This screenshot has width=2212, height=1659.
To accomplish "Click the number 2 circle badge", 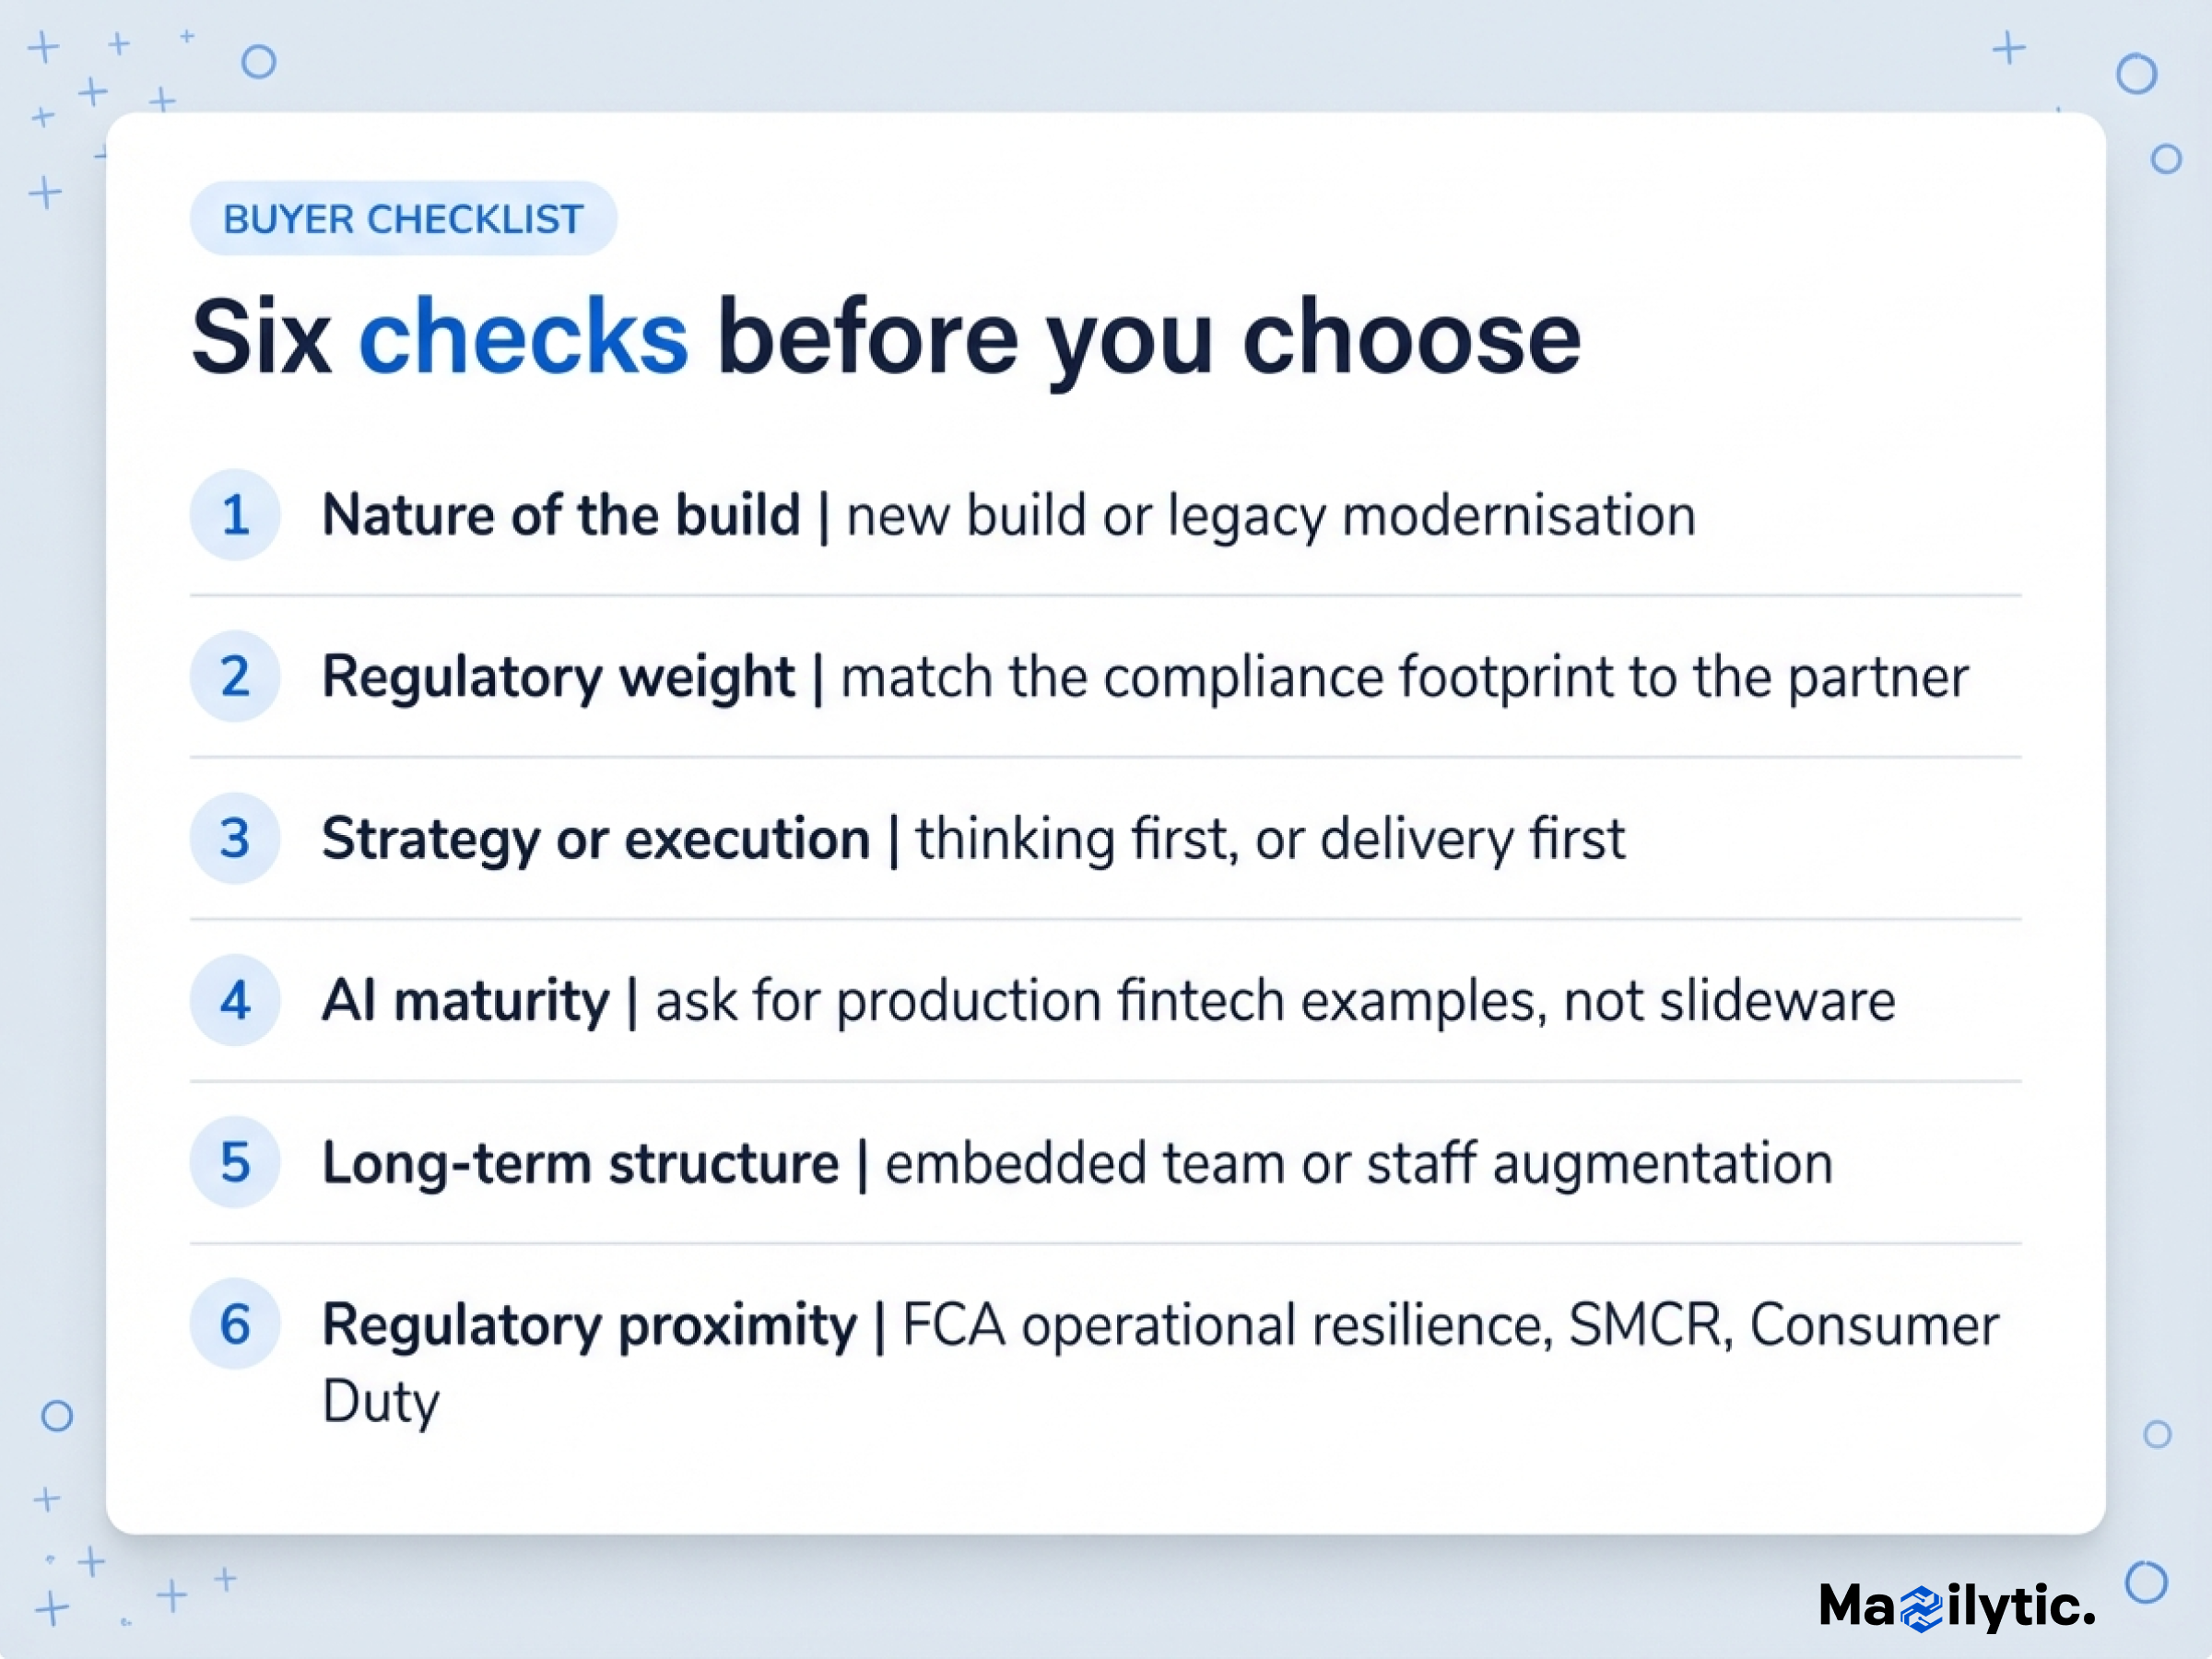I will coord(235,677).
